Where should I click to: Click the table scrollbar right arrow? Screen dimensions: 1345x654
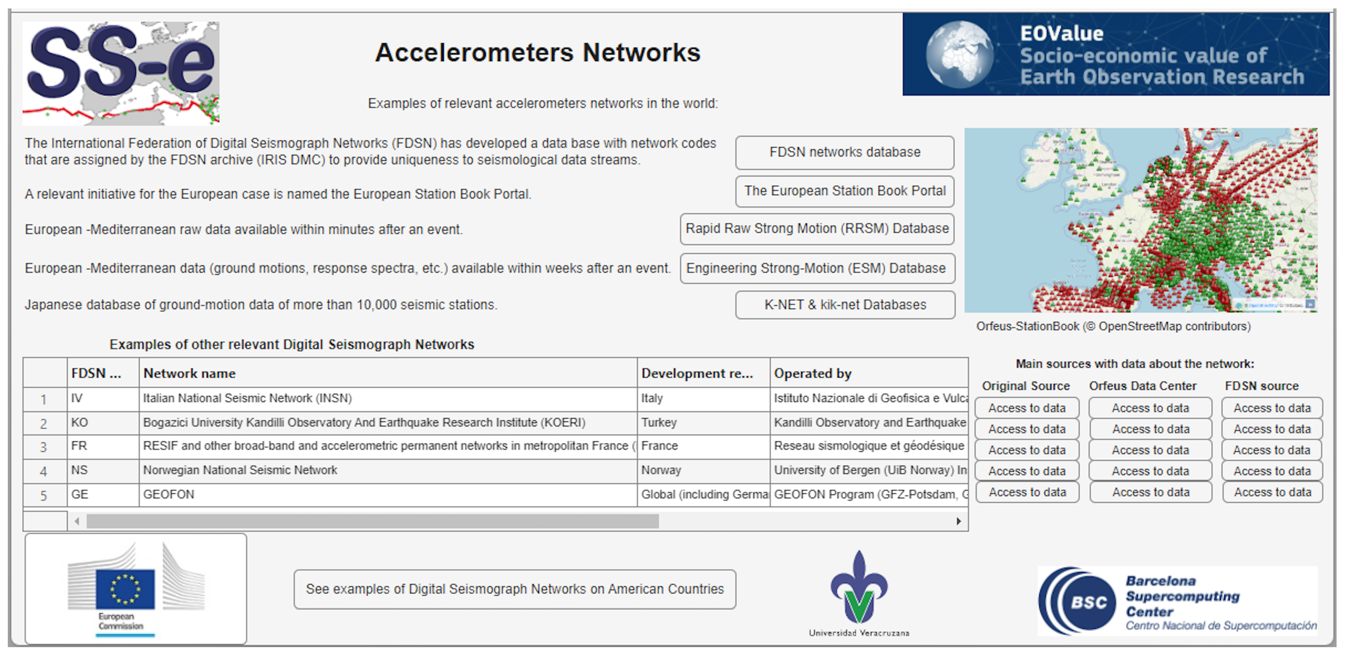(959, 521)
